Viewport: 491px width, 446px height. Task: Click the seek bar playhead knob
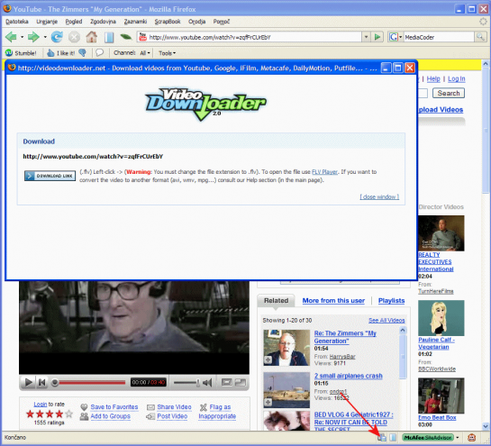[54, 382]
